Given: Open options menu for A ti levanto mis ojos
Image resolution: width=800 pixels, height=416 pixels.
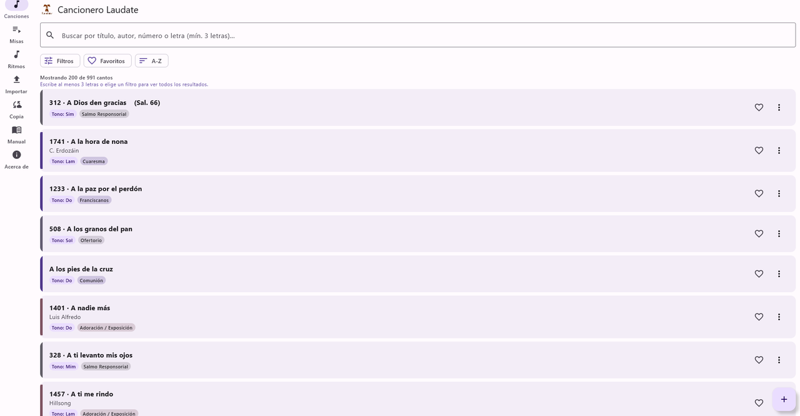Looking at the screenshot, I should point(779,360).
